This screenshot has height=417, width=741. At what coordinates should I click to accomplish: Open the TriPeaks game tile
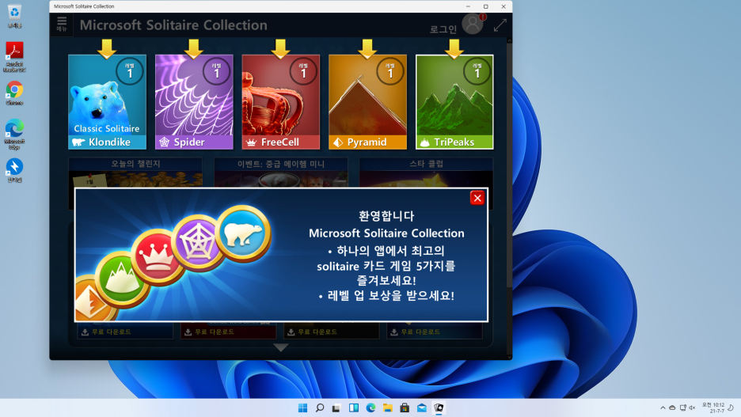[x=454, y=102]
